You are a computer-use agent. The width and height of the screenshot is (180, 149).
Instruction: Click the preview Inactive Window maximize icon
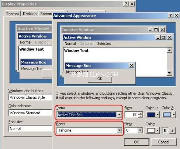click(x=156, y=30)
